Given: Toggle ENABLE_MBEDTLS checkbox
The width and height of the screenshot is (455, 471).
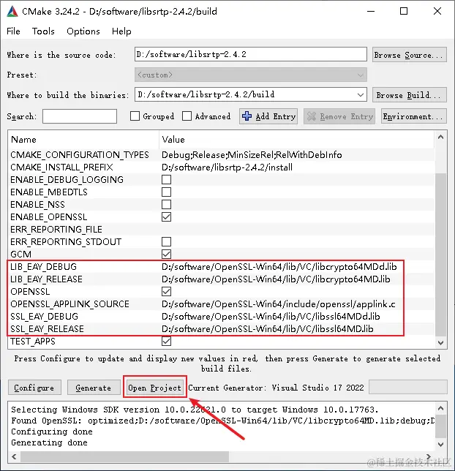Looking at the screenshot, I should (167, 192).
